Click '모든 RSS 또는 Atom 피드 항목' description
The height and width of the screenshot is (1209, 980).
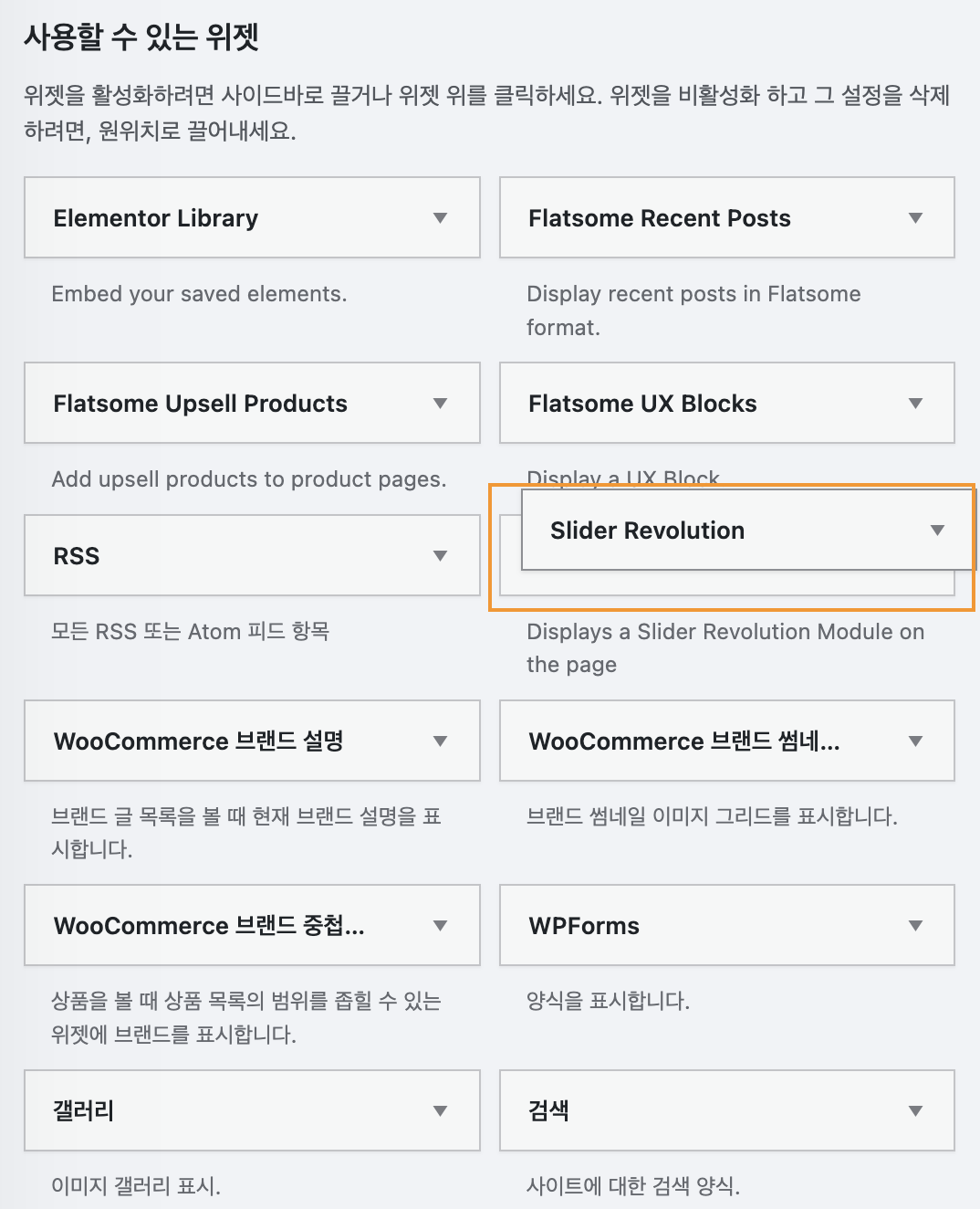191,632
